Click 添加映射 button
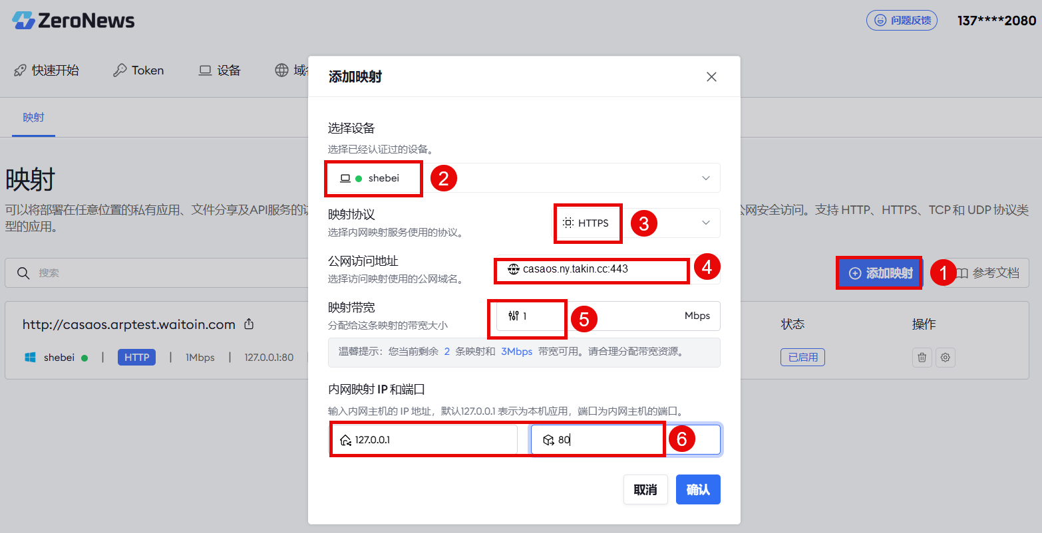Image resolution: width=1042 pixels, height=533 pixels. coord(879,273)
